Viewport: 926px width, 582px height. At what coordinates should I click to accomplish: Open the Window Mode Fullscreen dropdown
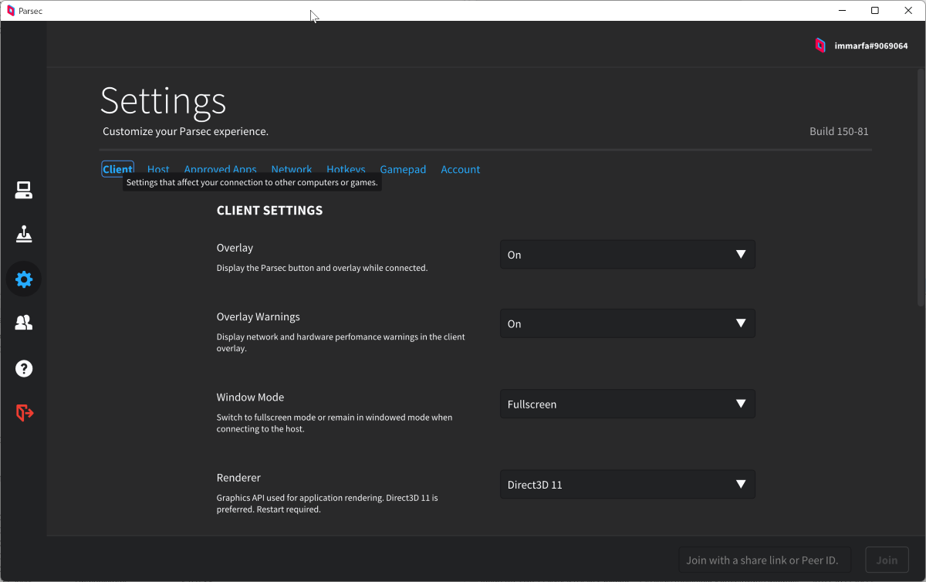[627, 404]
